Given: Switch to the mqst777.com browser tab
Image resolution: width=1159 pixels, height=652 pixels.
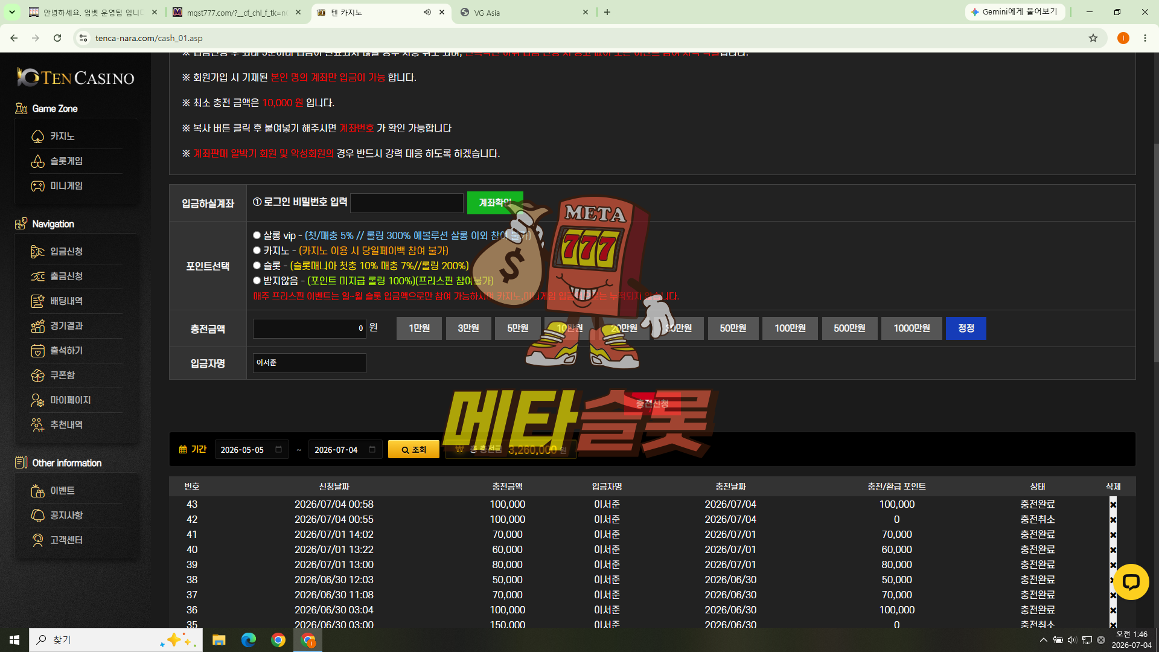Looking at the screenshot, I should (237, 12).
